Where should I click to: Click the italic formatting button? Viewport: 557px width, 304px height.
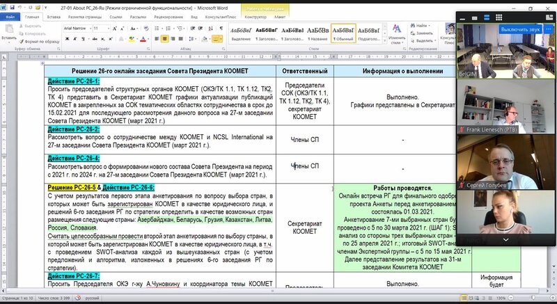click(72, 40)
